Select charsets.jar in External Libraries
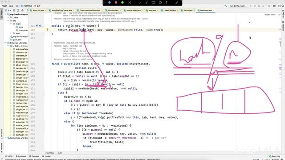285x160 pixels. point(20,52)
